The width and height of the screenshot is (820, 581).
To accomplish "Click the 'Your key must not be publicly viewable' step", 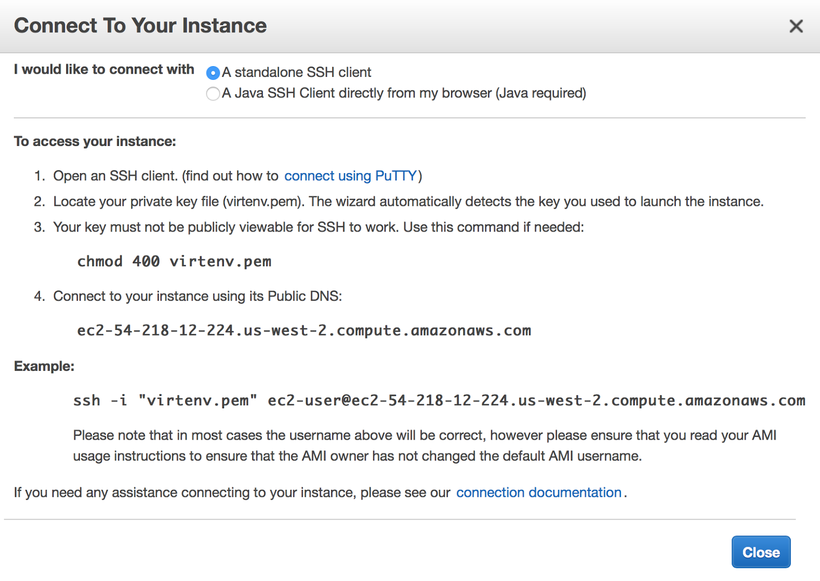I will point(318,227).
